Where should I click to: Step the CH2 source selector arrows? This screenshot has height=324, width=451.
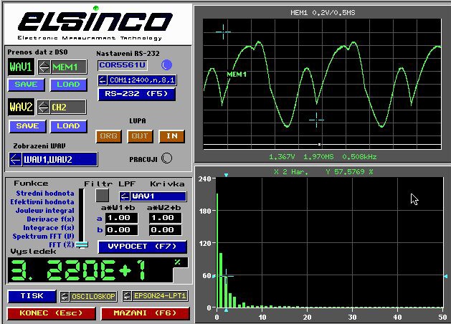coord(44,107)
